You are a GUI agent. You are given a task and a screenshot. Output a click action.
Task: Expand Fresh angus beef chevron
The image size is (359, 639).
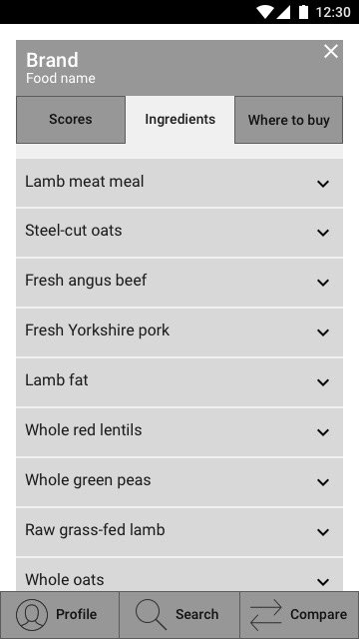tap(323, 283)
